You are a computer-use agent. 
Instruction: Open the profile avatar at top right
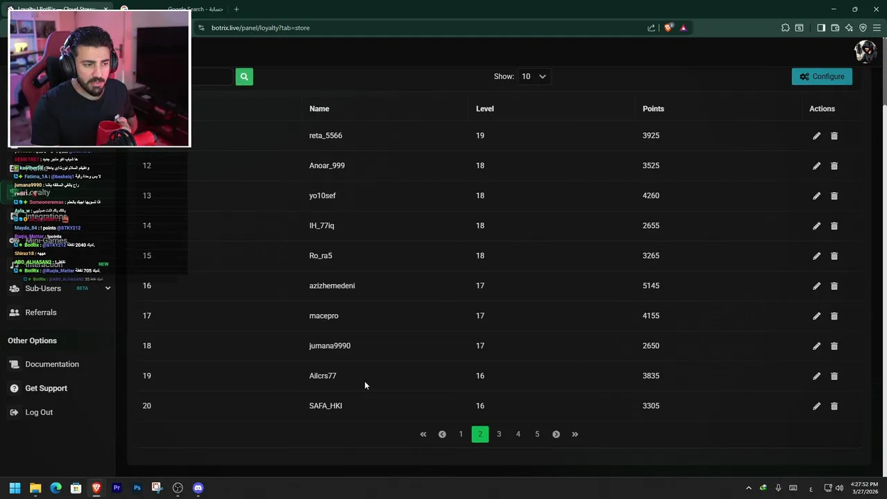click(x=866, y=51)
